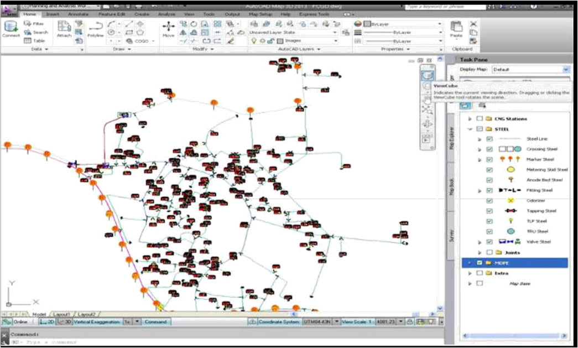Switch to the Layout1 tab
578x348 pixels.
[61, 314]
